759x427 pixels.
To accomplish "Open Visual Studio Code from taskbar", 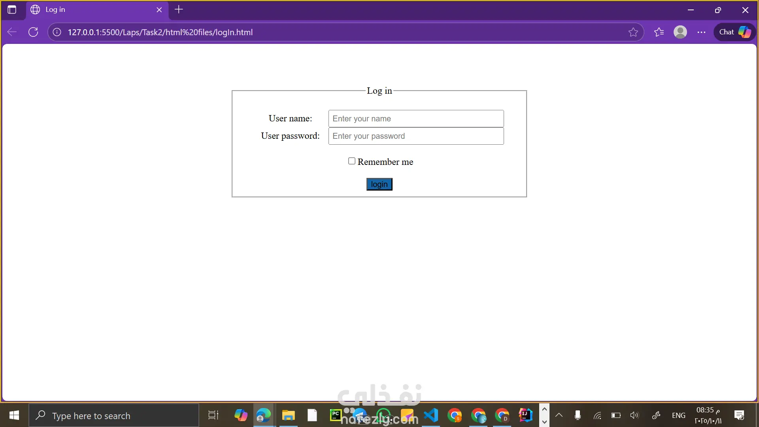I will click(431, 415).
